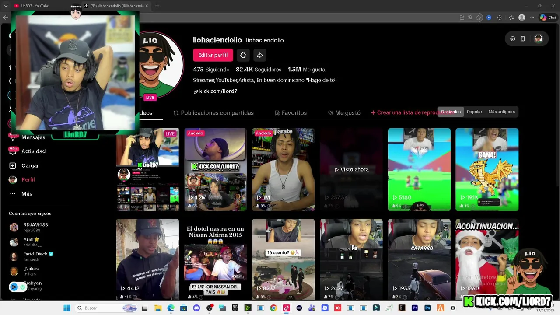Click the LIVE profile picture avatar
The height and width of the screenshot is (315, 560).
pos(160,66)
